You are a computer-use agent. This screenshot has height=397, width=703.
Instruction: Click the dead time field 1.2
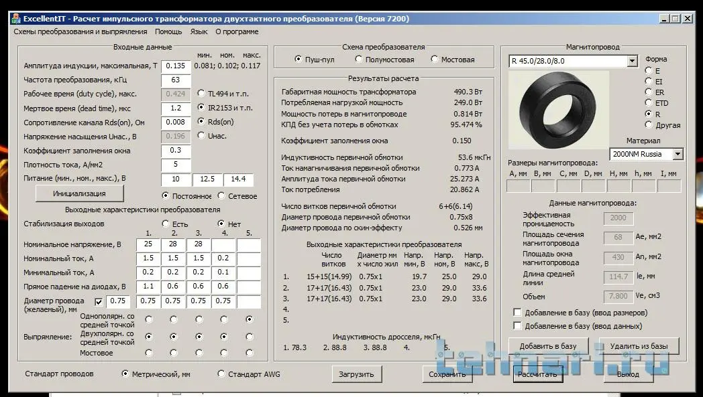pyautogui.click(x=176, y=108)
